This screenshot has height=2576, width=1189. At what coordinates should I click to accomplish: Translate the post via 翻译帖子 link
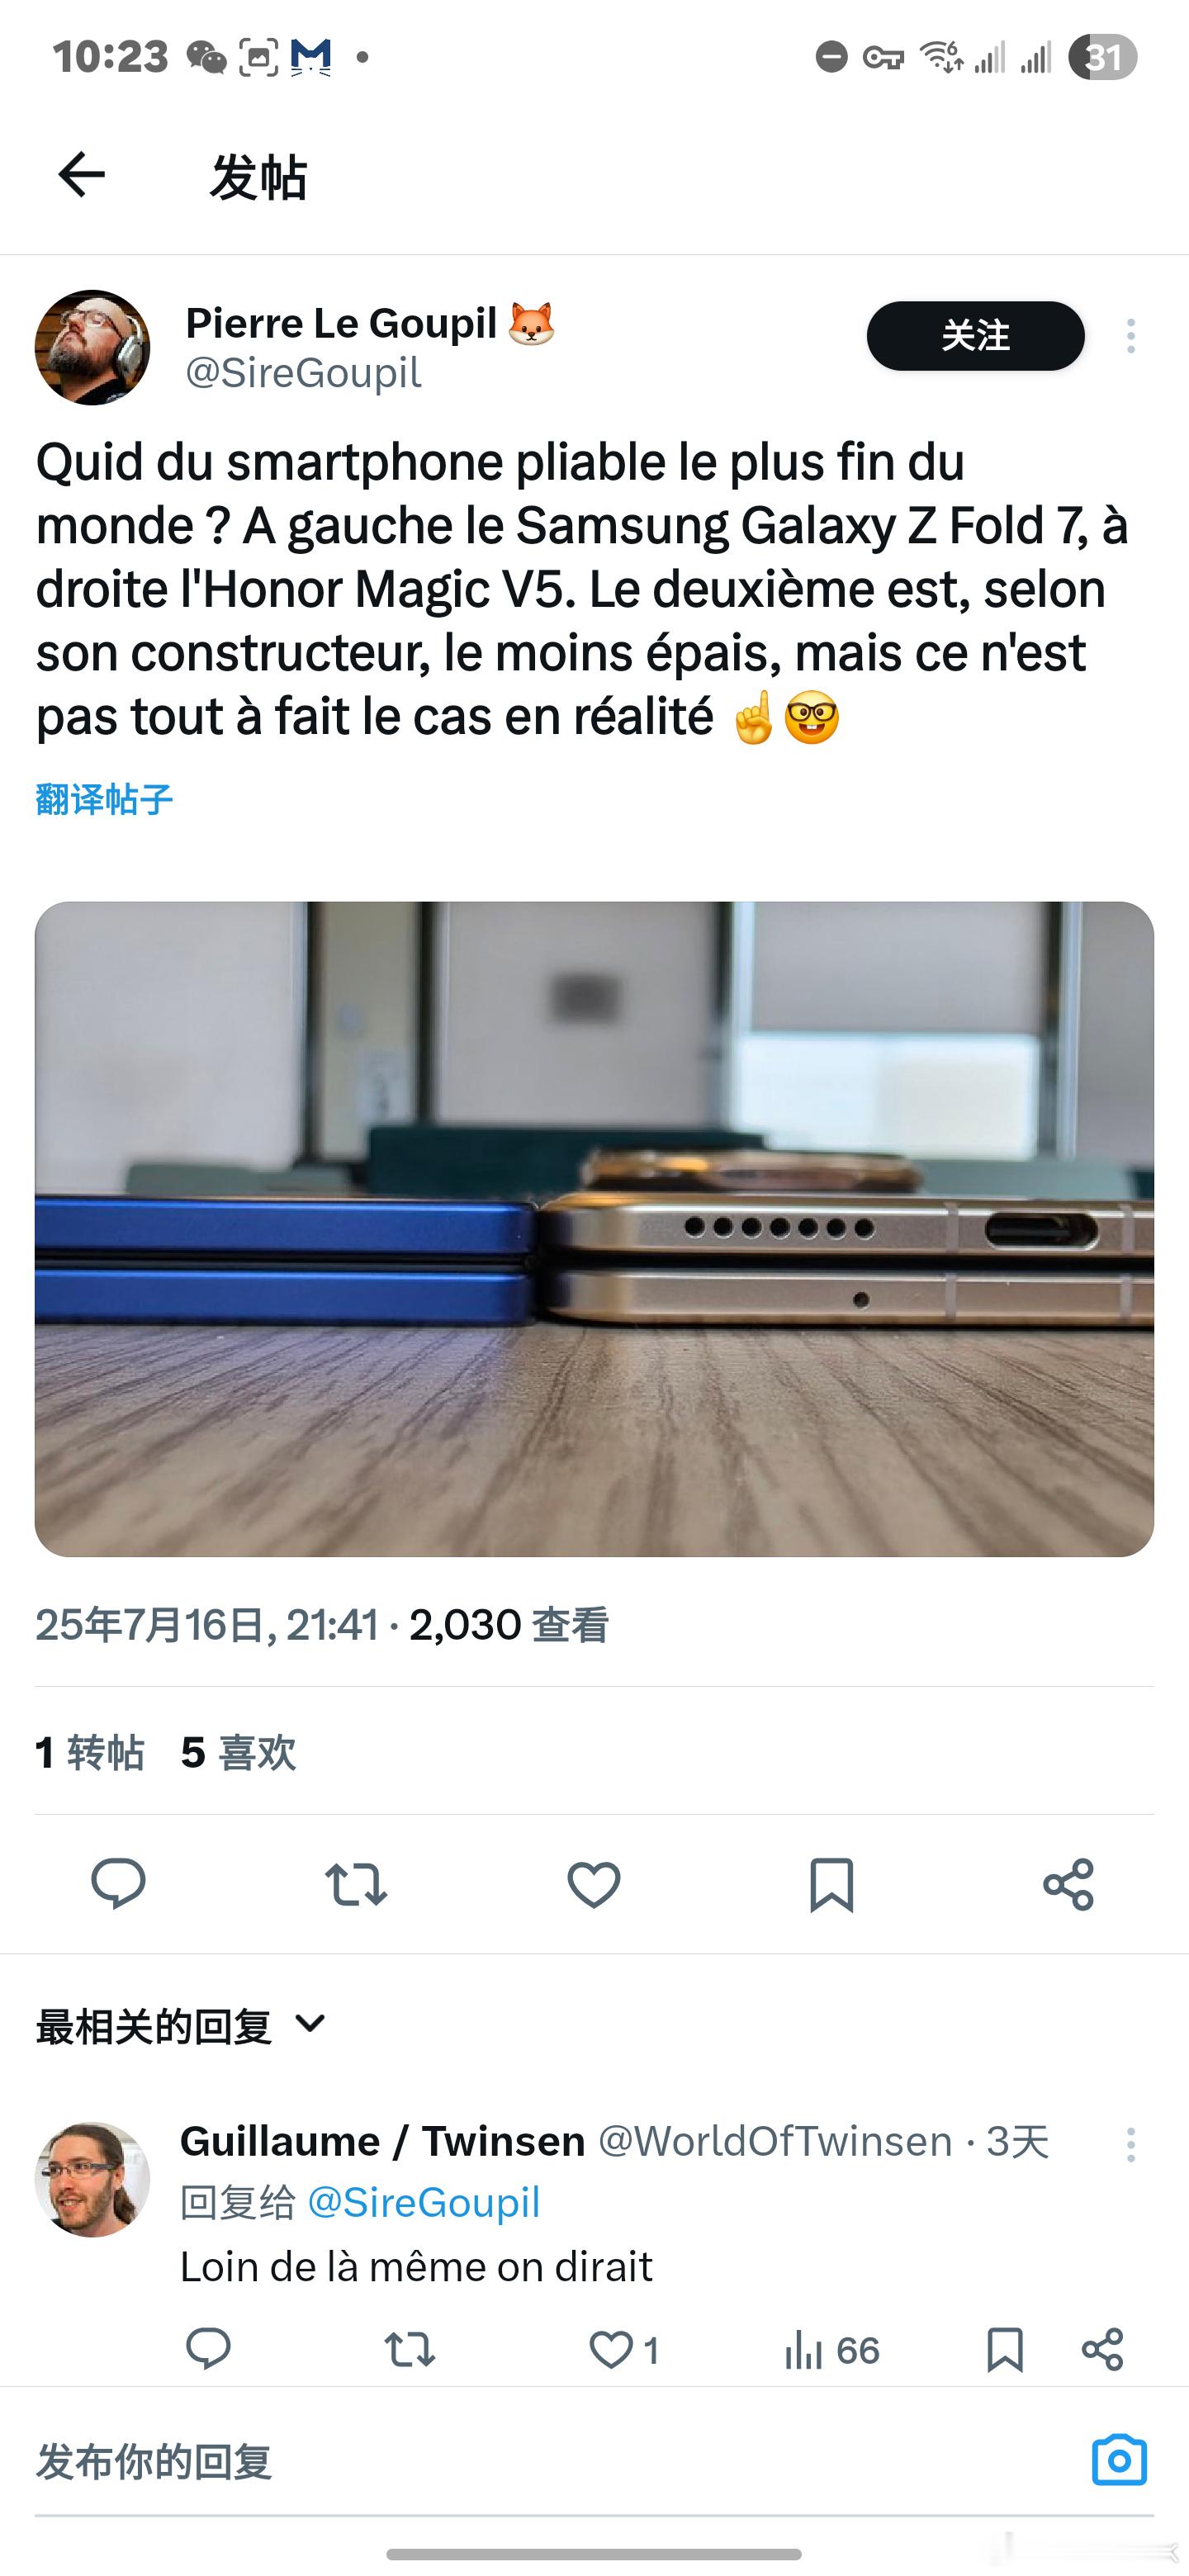click(x=104, y=799)
